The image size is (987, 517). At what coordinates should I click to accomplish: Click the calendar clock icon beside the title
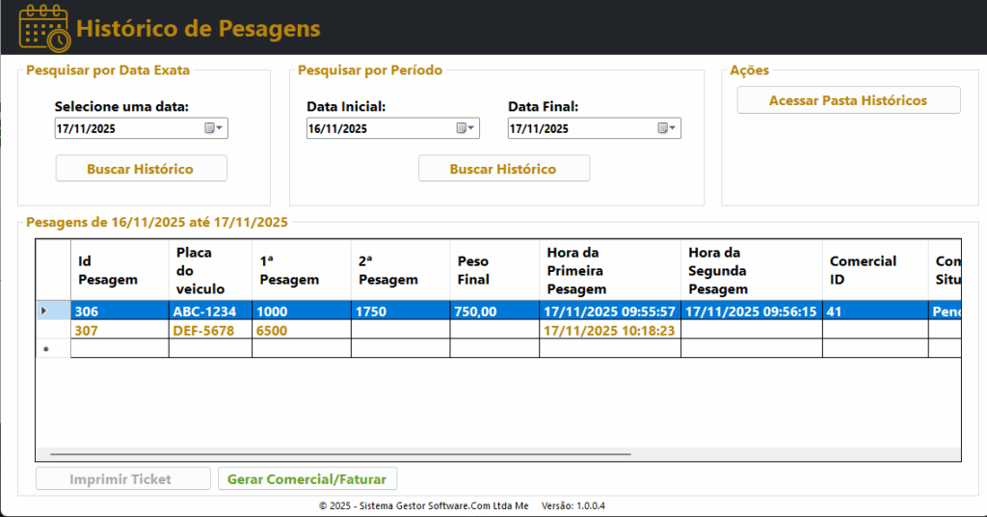point(44,28)
